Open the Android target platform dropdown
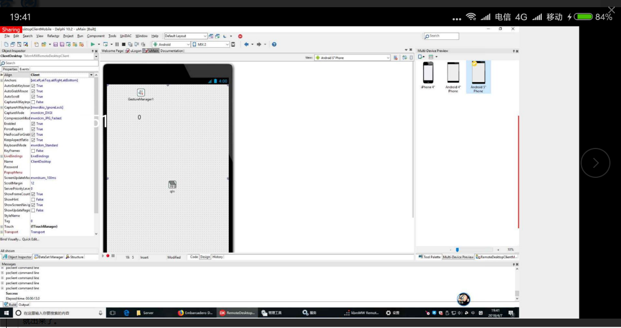This screenshot has width=621, height=328. click(x=188, y=44)
